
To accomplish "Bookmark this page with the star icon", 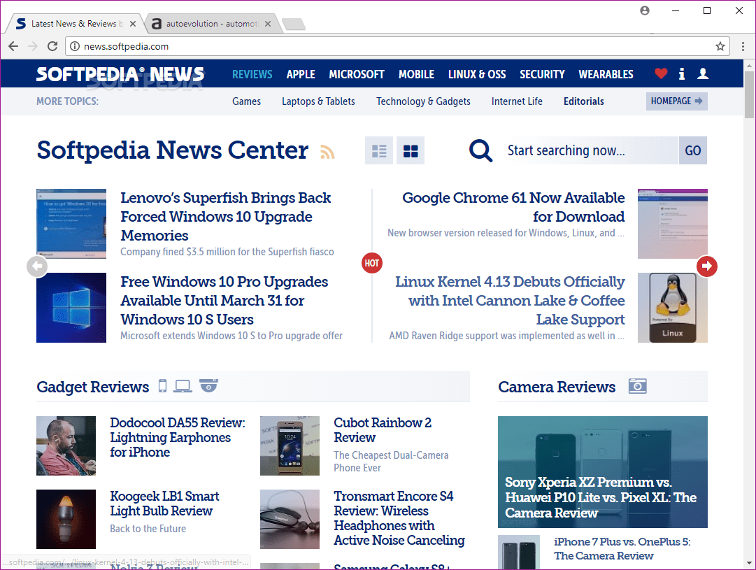I will [x=720, y=46].
